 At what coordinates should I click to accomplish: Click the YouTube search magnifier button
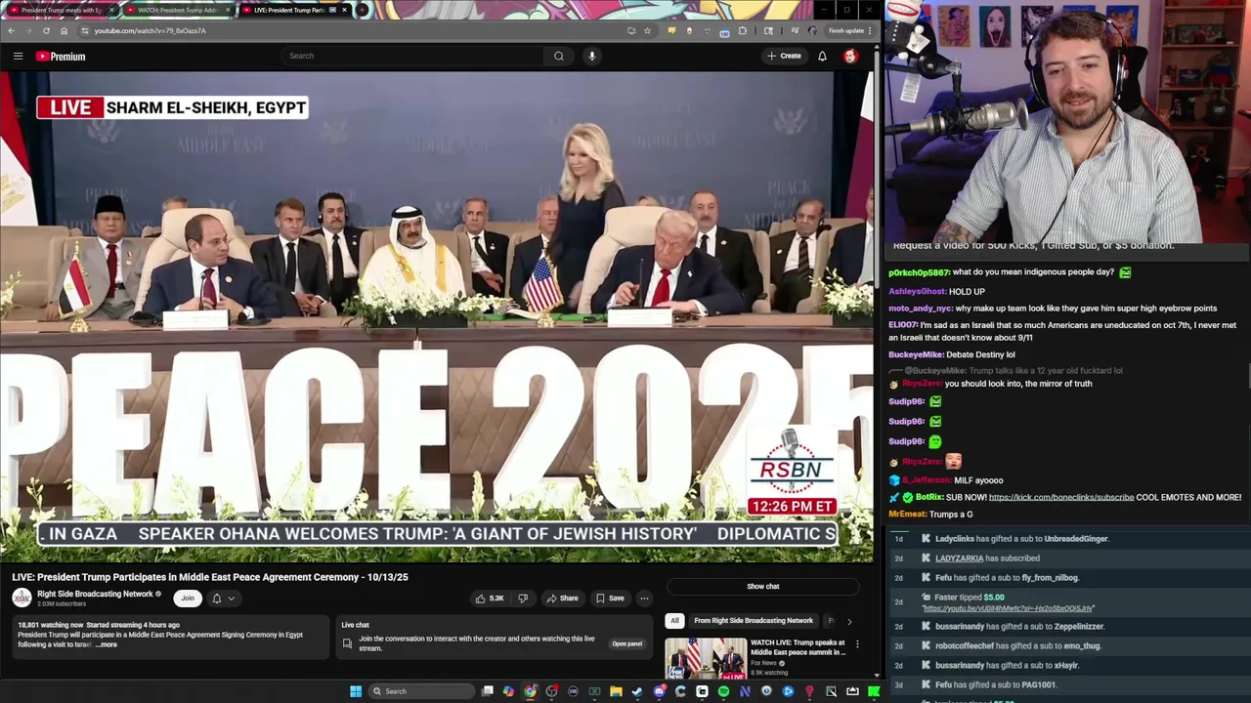click(558, 56)
